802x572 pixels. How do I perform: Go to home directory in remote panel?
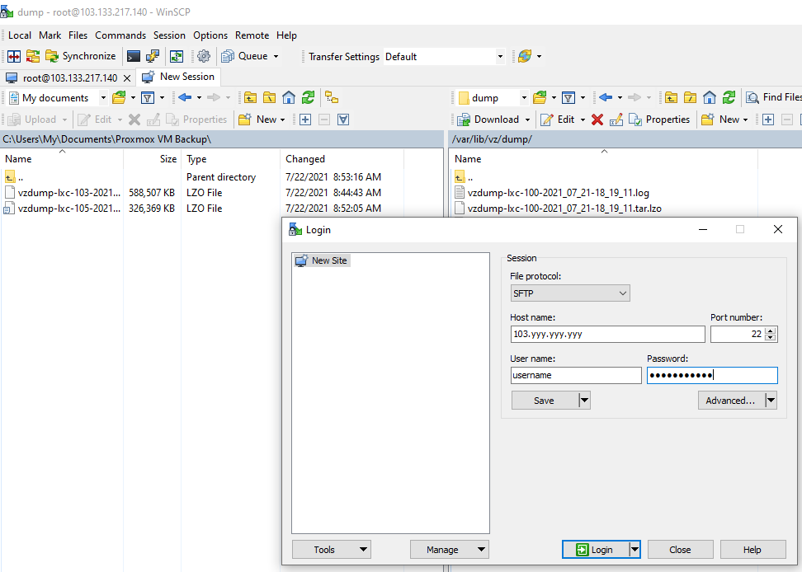coord(709,96)
